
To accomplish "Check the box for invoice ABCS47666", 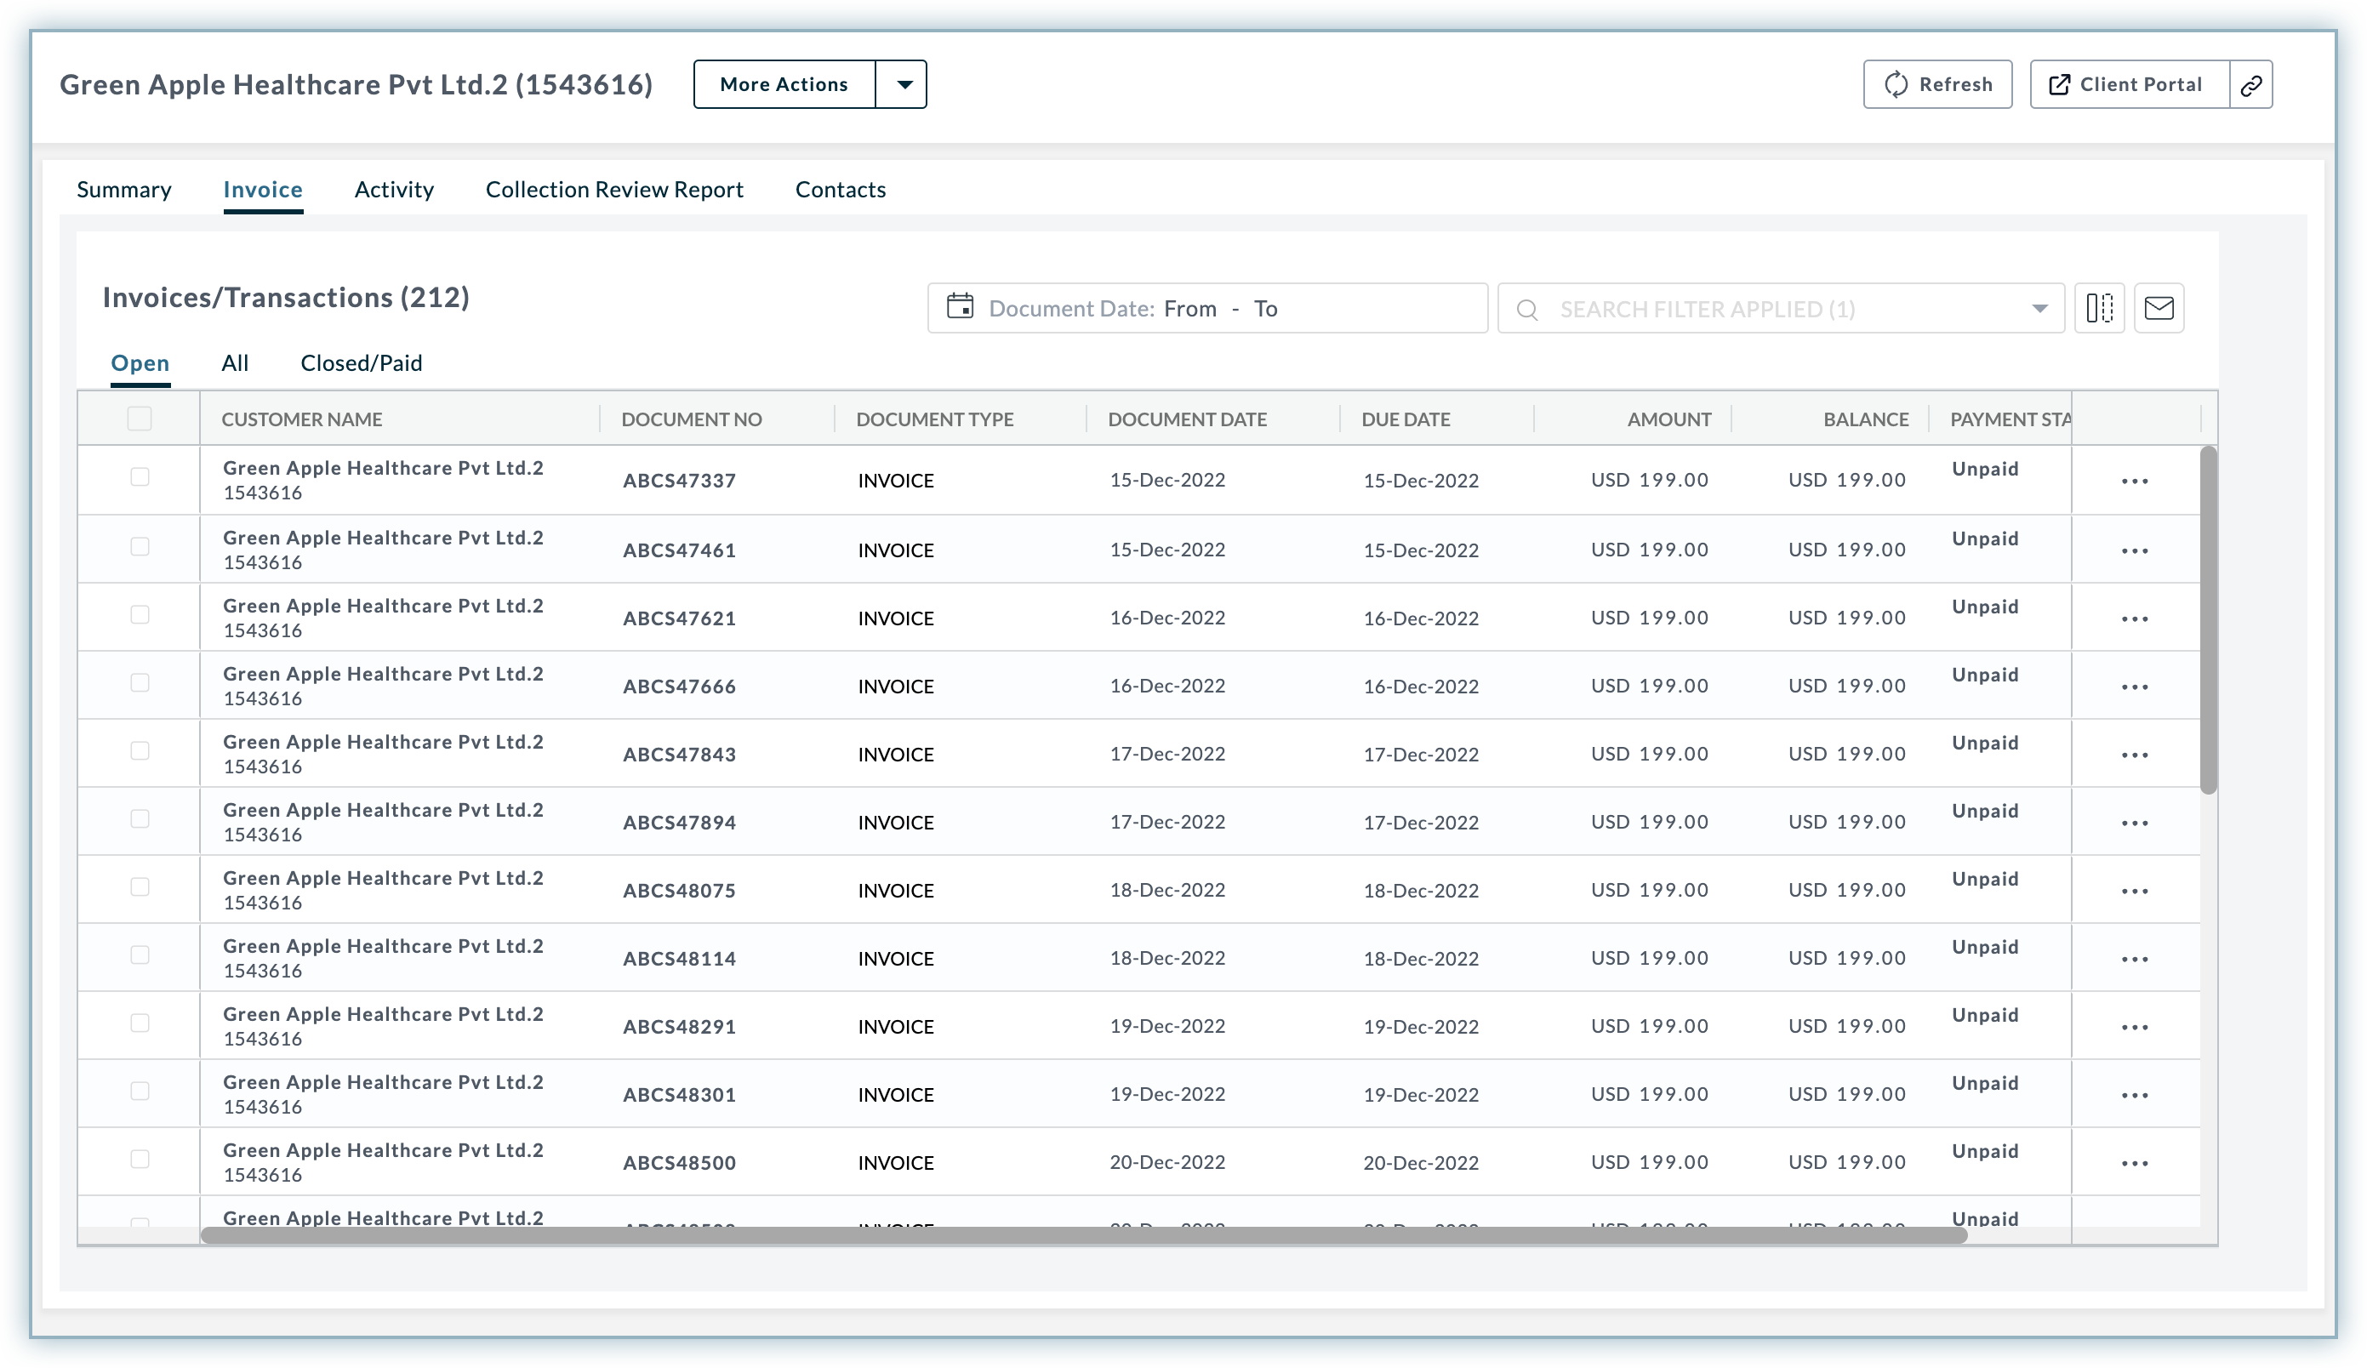I will coord(140,682).
